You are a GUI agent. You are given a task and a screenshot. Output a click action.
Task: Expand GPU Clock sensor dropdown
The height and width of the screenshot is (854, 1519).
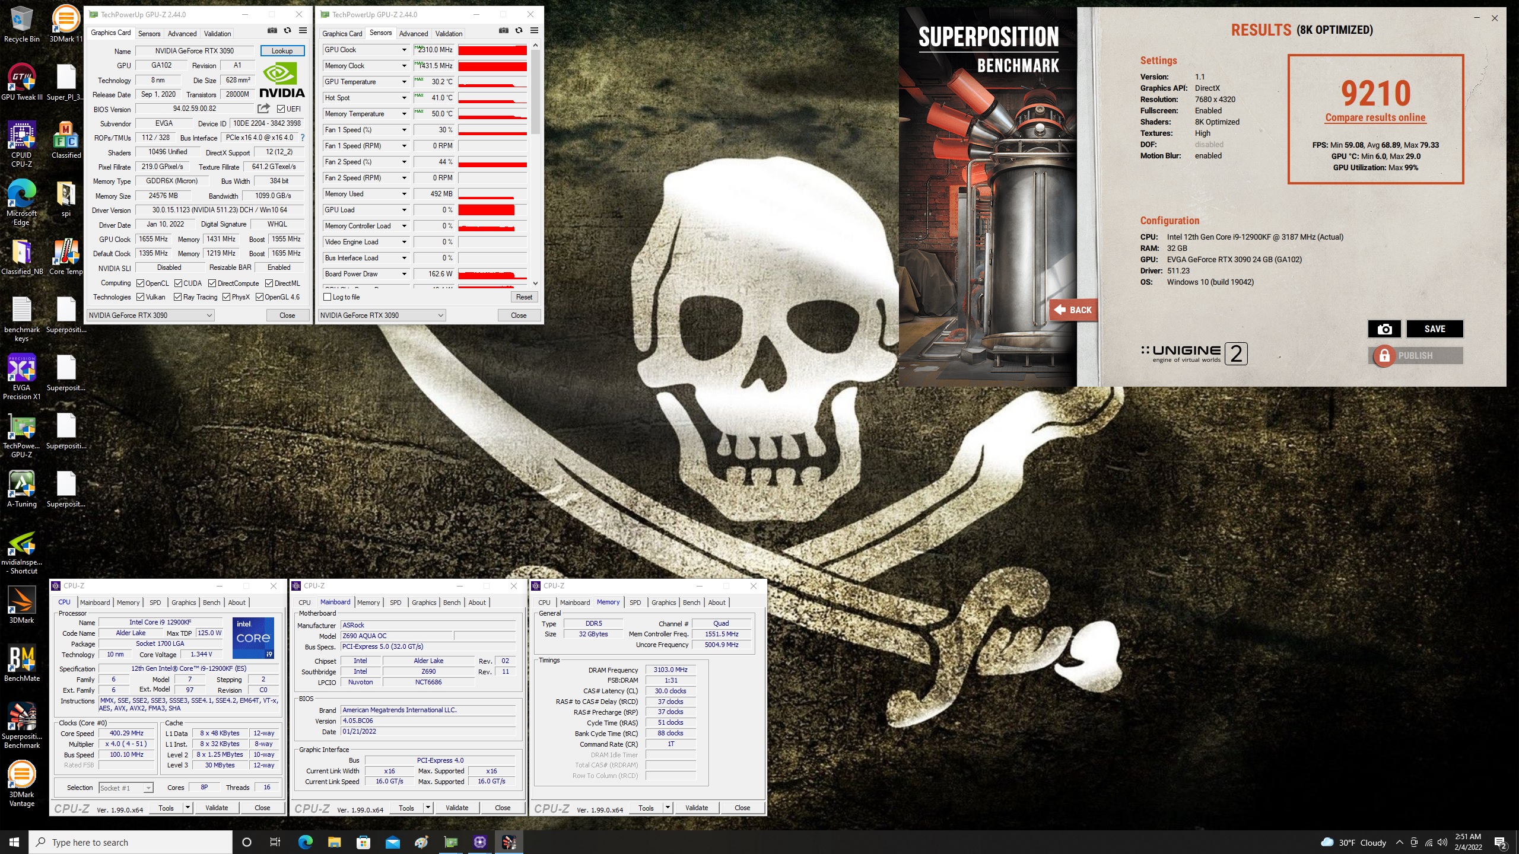pyautogui.click(x=404, y=50)
